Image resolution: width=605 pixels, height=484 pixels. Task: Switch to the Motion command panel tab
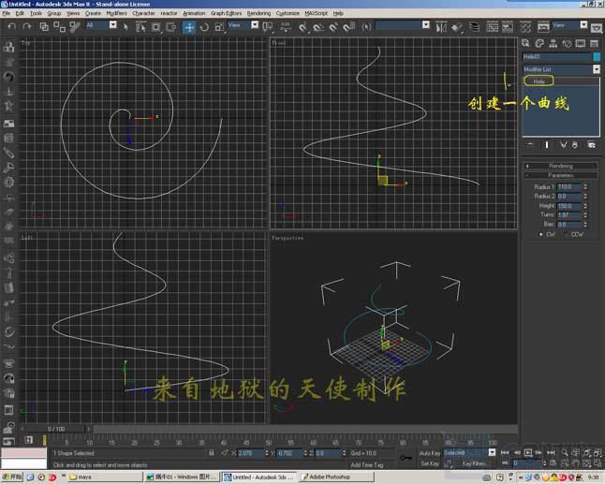click(x=567, y=44)
